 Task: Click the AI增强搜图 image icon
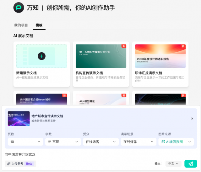tap(163, 142)
